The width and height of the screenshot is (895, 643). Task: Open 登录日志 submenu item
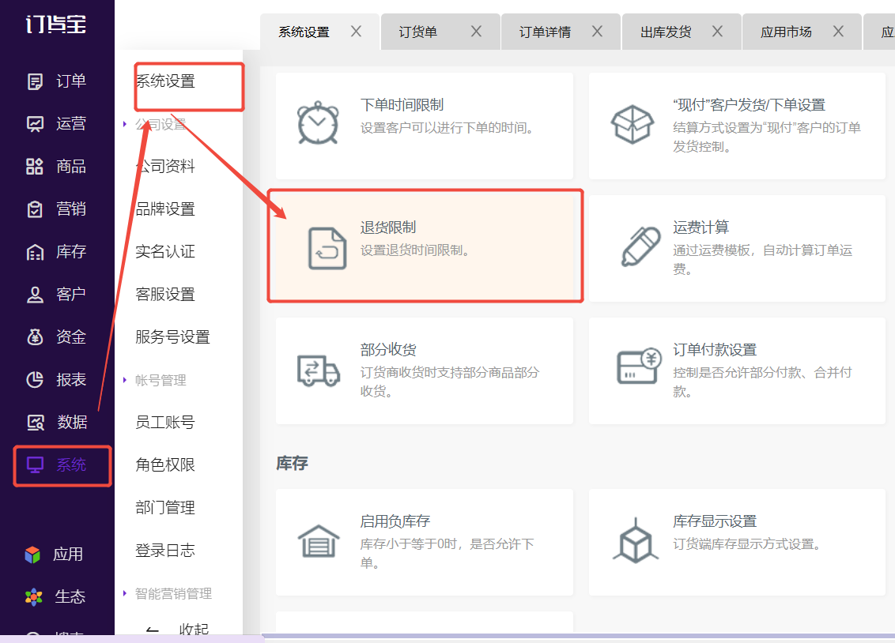pos(165,550)
